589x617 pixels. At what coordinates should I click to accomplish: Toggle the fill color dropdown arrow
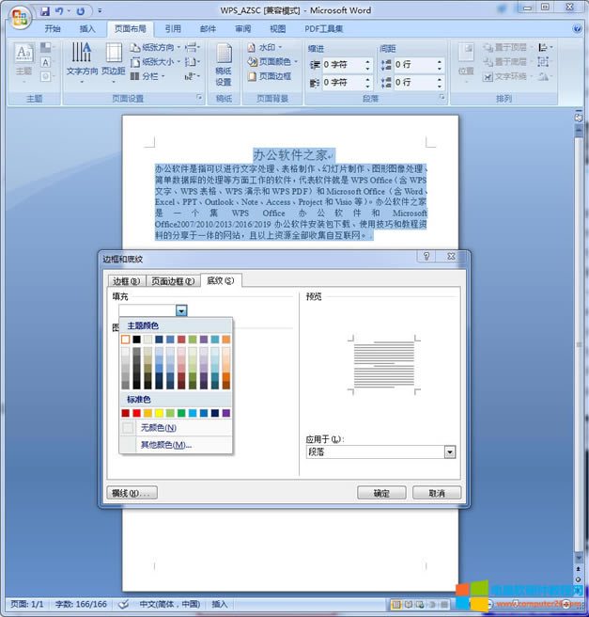181,311
